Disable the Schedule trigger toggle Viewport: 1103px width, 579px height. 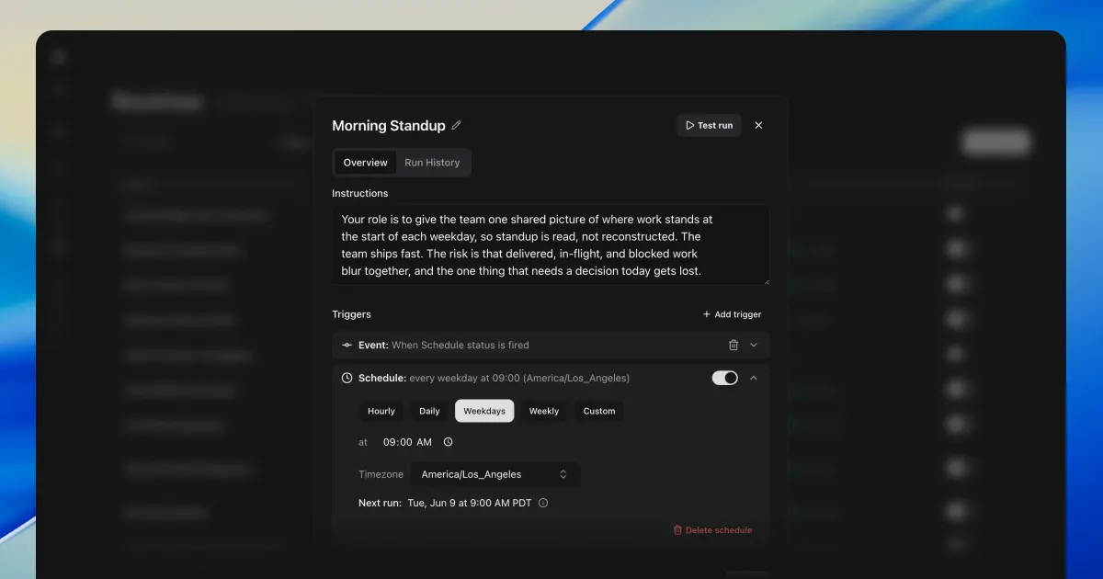point(724,378)
